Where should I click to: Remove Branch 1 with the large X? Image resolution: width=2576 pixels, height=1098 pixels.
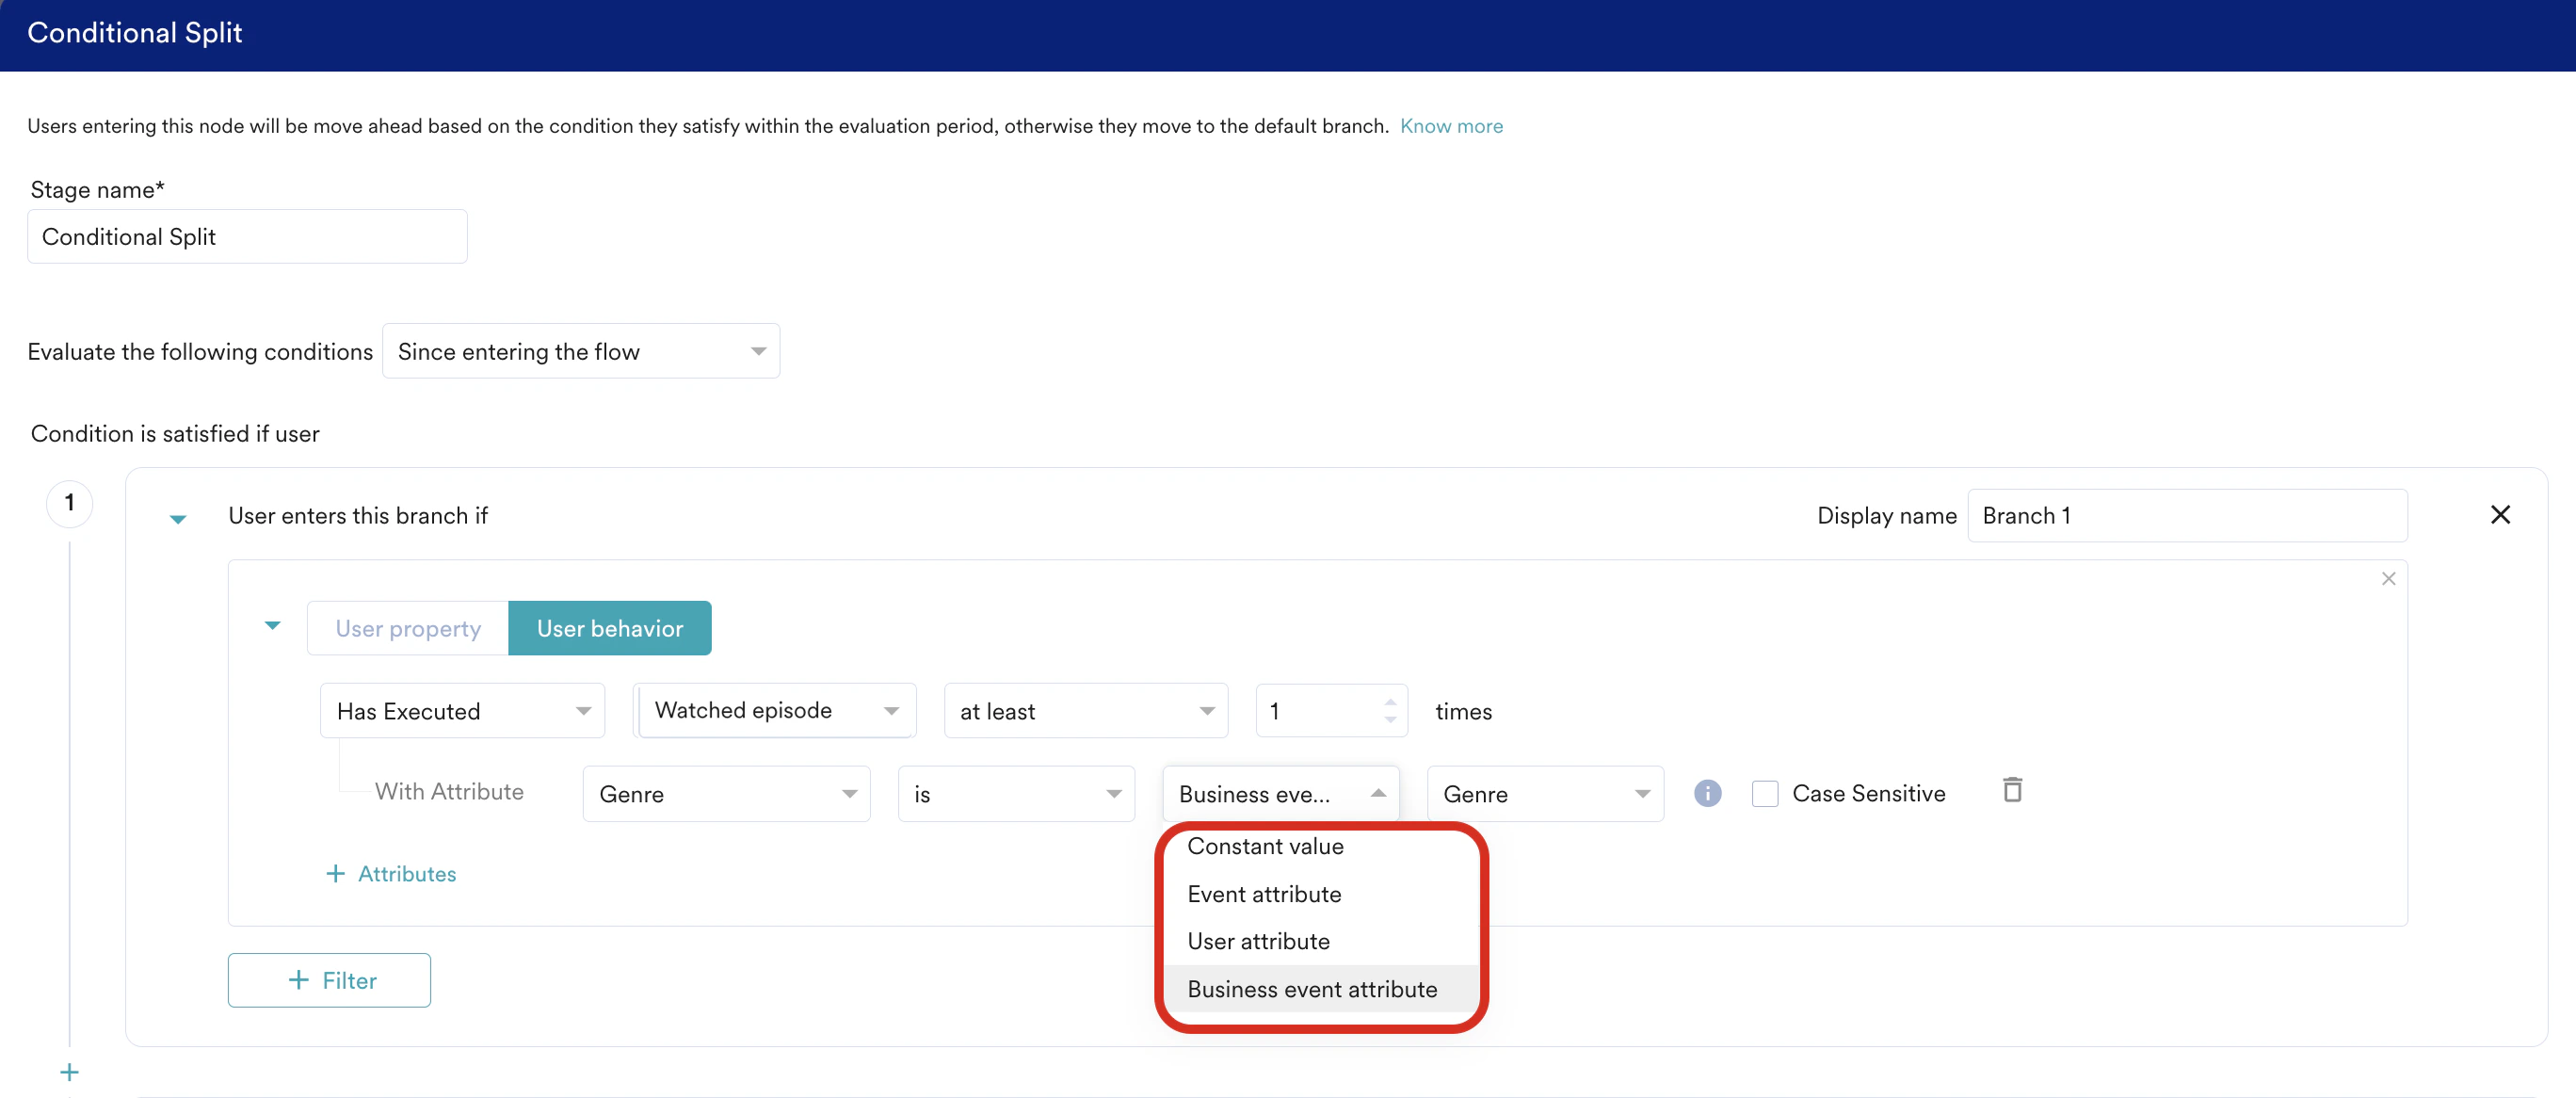2499,514
